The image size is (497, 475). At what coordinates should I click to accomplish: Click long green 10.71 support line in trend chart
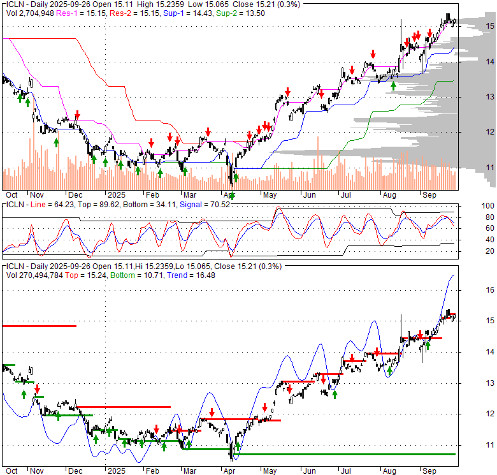[x=345, y=455]
